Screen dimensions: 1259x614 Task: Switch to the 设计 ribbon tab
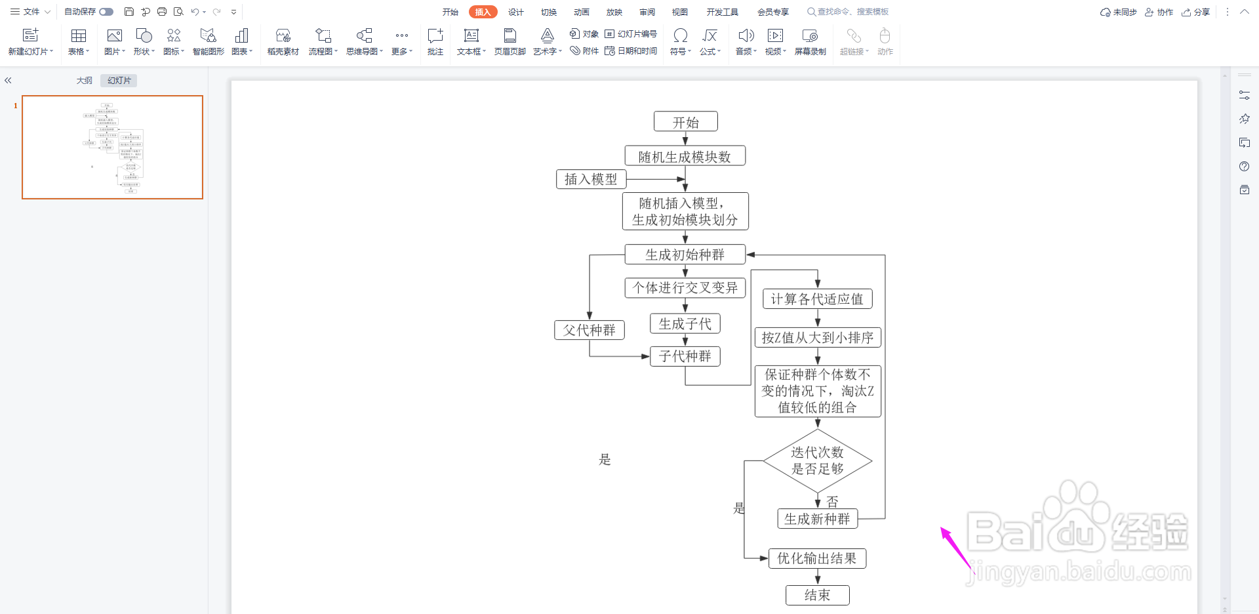[x=516, y=12]
